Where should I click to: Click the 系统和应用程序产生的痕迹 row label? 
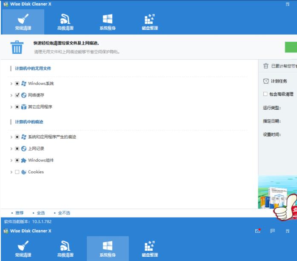pyautogui.click(x=52, y=137)
